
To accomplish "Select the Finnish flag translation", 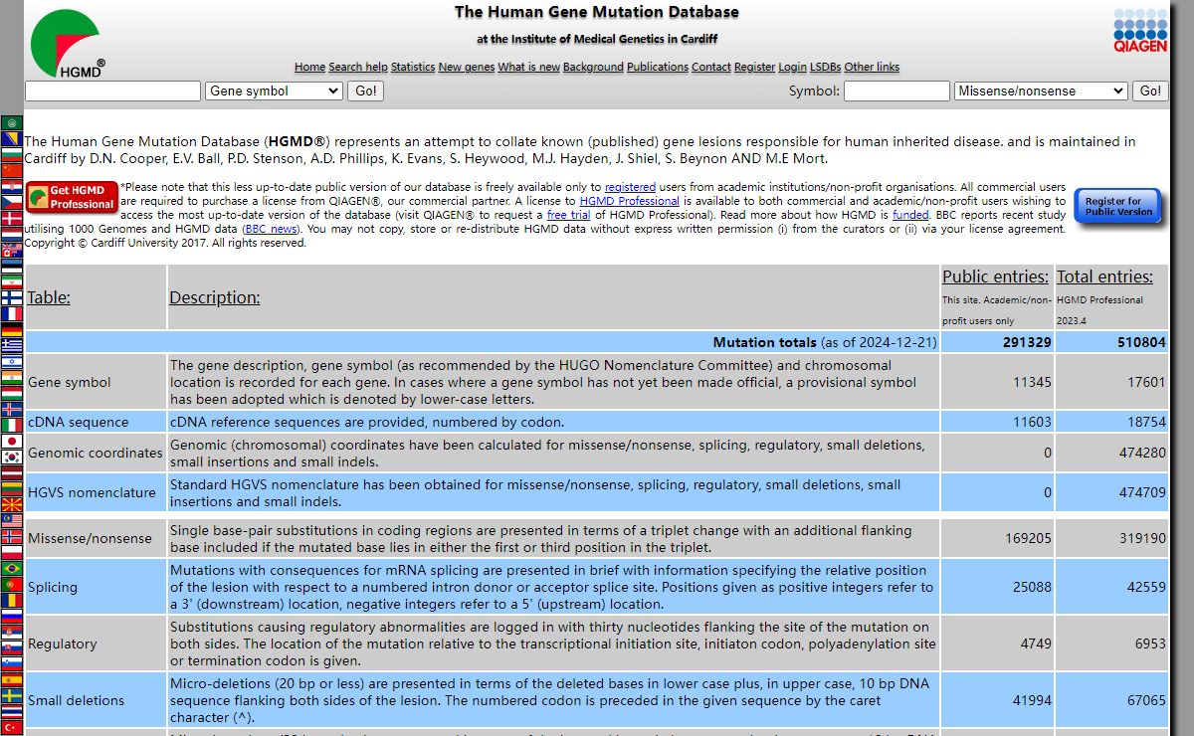I will (x=12, y=298).
